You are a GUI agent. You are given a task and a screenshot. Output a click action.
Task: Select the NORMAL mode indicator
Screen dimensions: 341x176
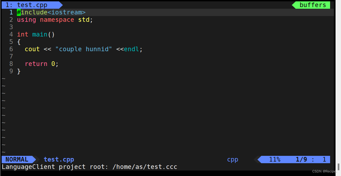[16, 159]
